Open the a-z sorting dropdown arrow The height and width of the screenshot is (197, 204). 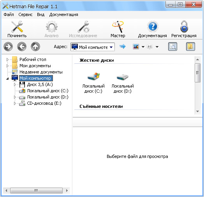pyautogui.click(x=157, y=47)
